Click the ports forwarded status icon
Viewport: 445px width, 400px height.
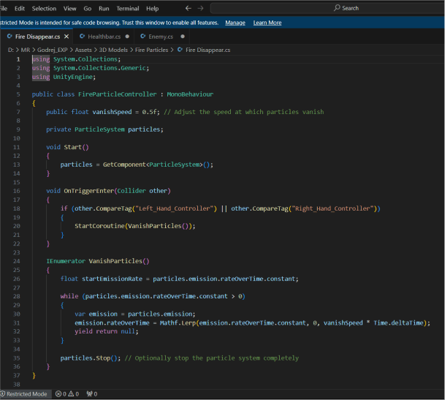tap(92, 394)
